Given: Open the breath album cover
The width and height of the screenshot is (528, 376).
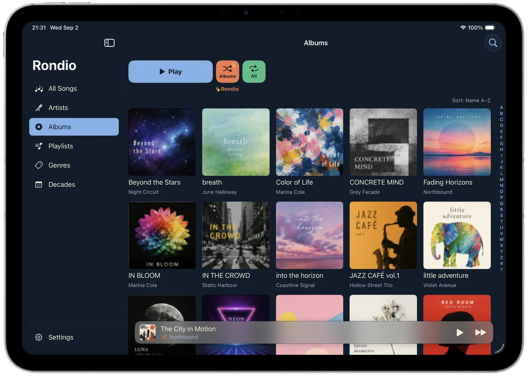Looking at the screenshot, I should pyautogui.click(x=236, y=142).
